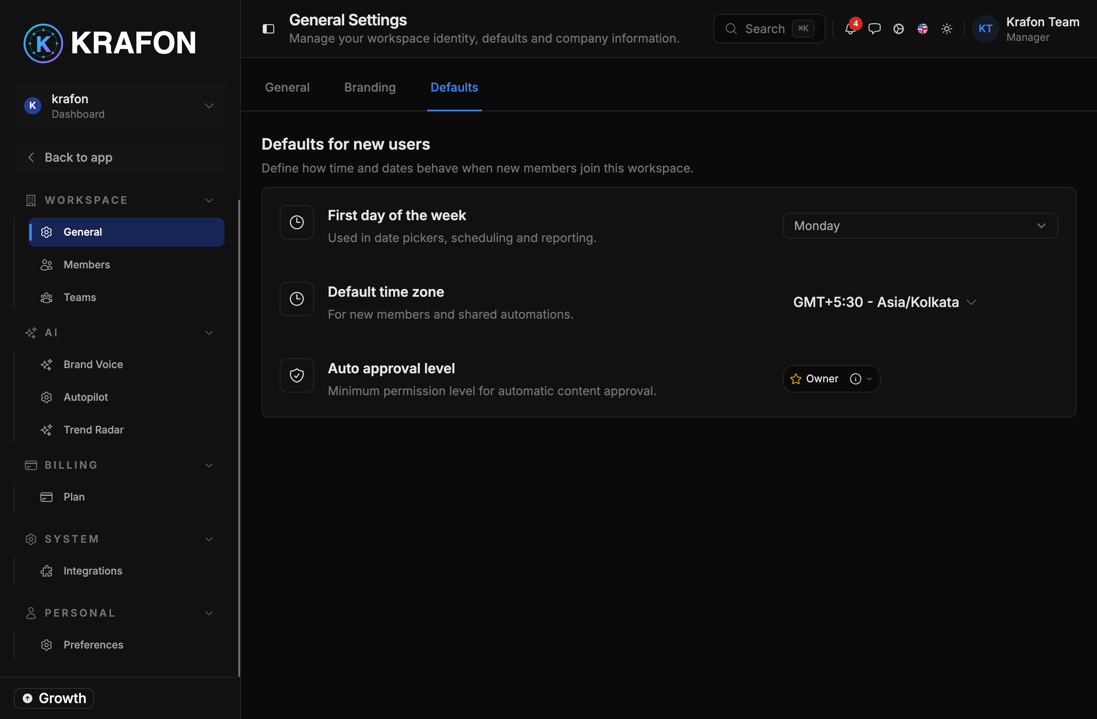This screenshot has width=1097, height=719.
Task: Open notifications bell with 4 badge
Action: tap(850, 29)
